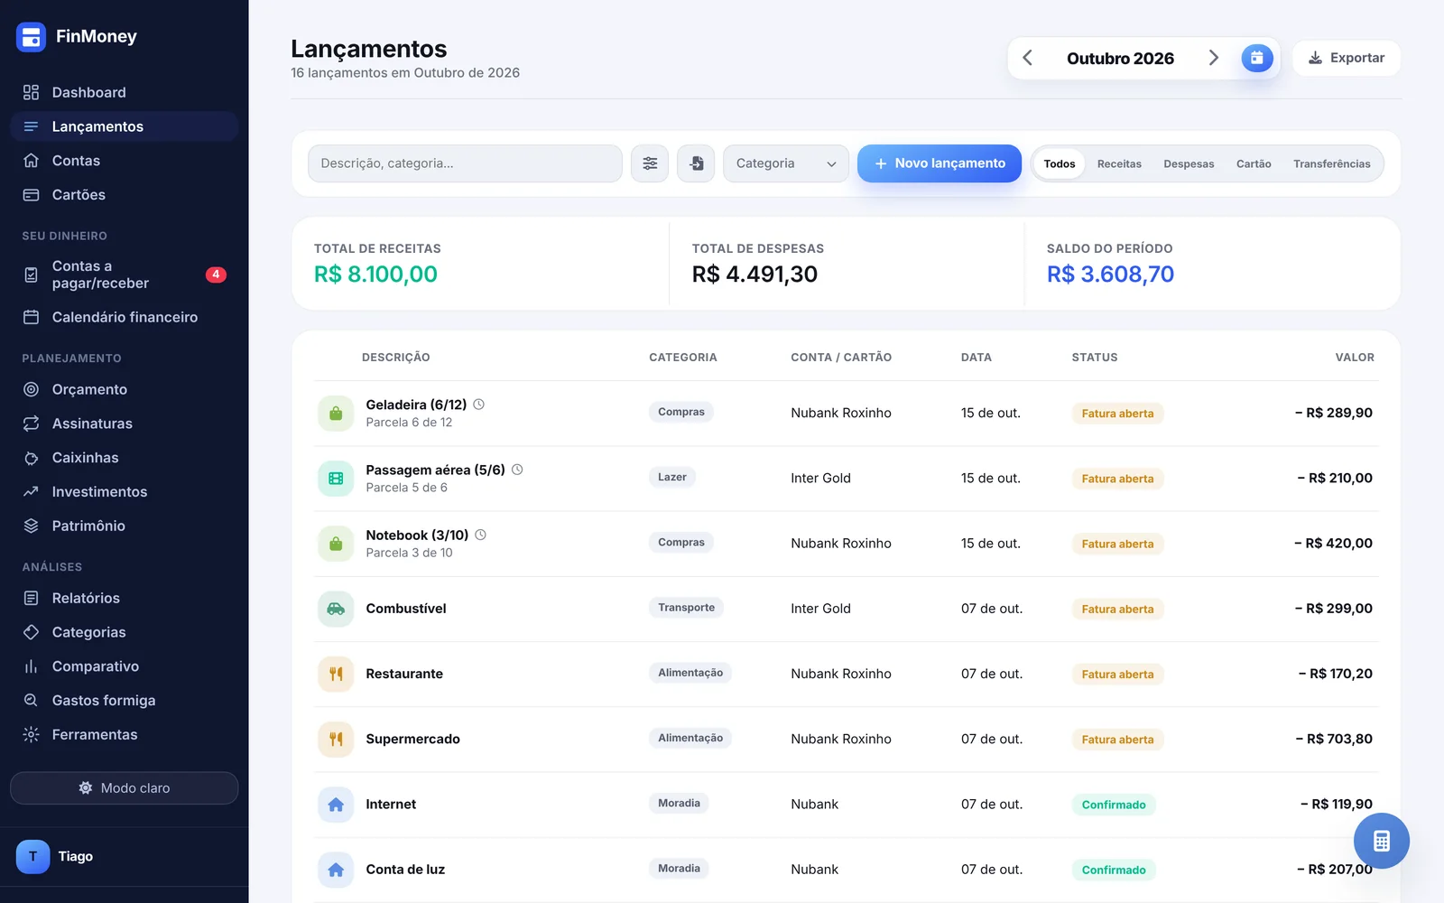Viewport: 1444px width, 903px height.
Task: Click the clock icon beside Notebook (3/10)
Action: point(481,535)
